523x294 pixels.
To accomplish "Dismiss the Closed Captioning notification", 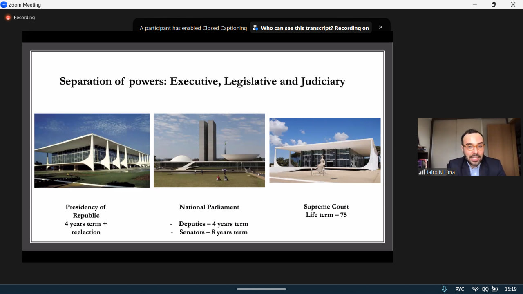I will click(380, 27).
